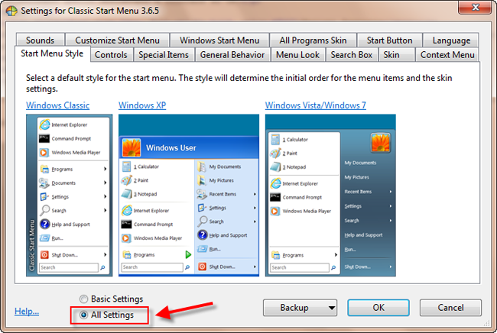The height and width of the screenshot is (333, 497).
Task: Open the Customize Start Menu tab
Action: (x=117, y=40)
